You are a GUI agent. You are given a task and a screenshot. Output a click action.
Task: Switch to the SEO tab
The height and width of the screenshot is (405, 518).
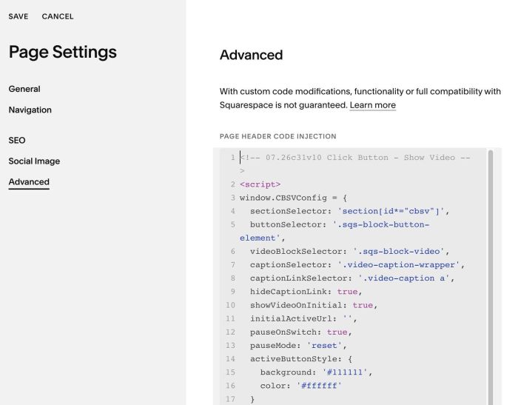17,140
